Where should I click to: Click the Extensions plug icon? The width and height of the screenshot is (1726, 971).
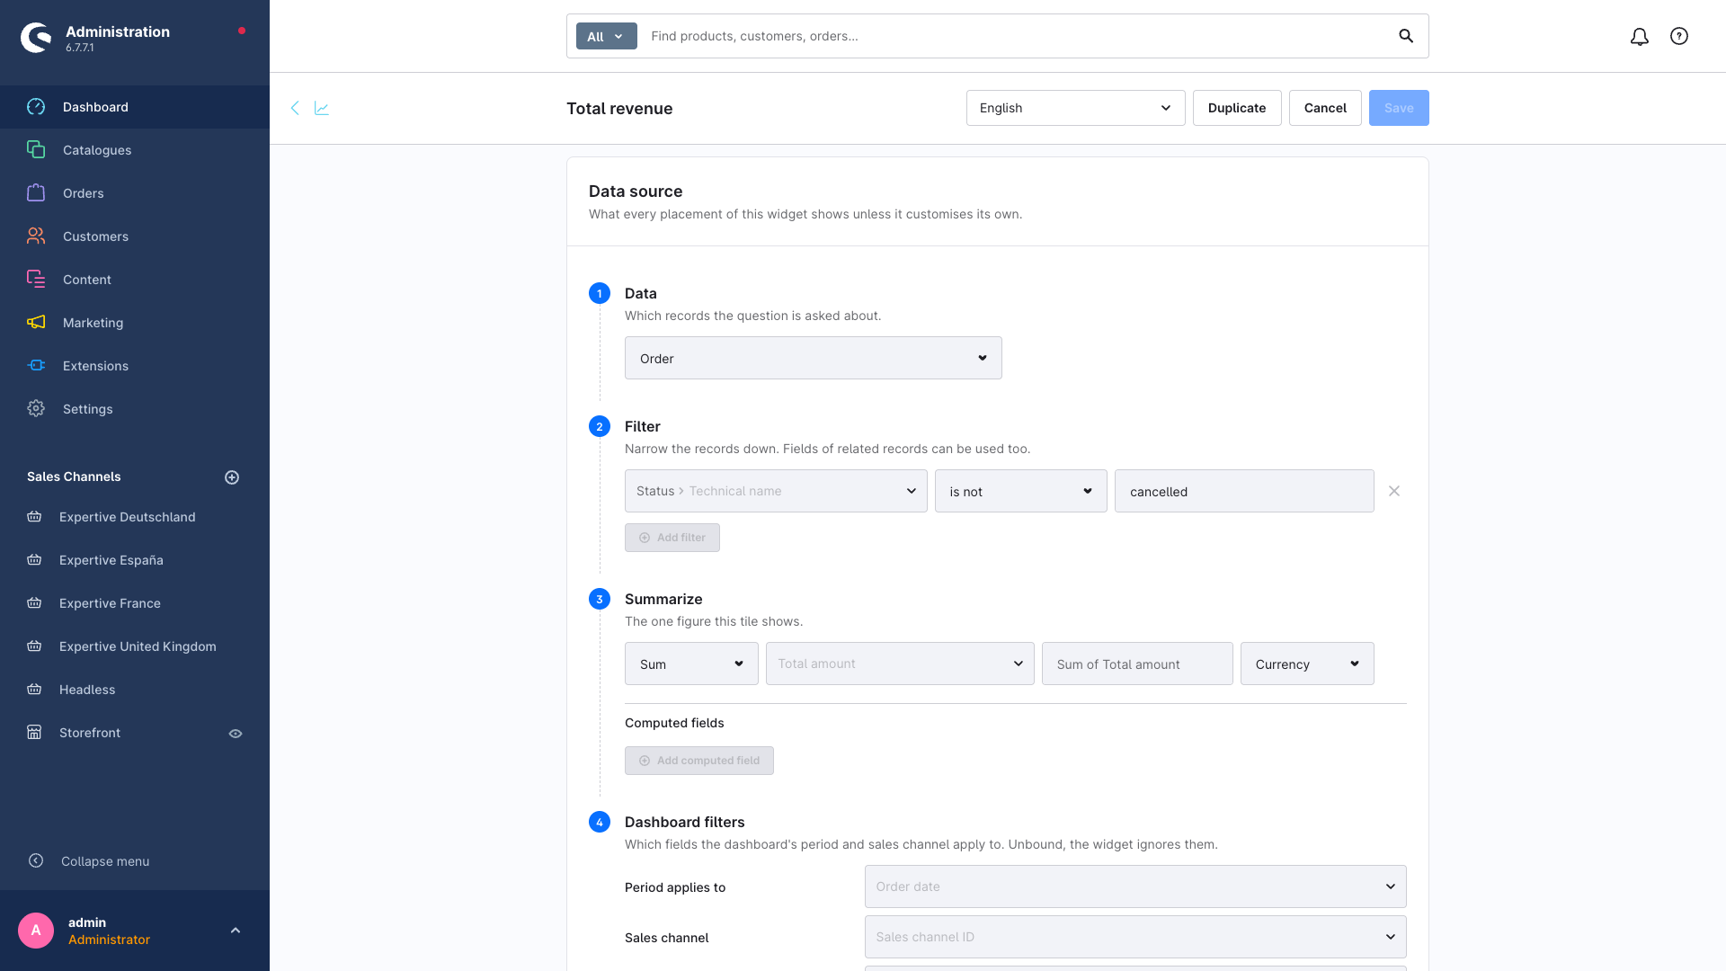pyautogui.click(x=36, y=366)
